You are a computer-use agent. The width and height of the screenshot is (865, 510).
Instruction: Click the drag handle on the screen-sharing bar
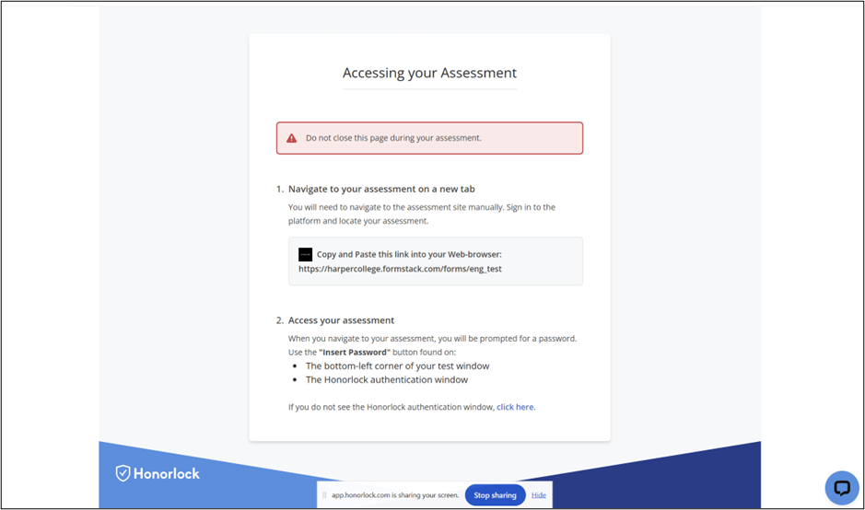click(x=324, y=495)
